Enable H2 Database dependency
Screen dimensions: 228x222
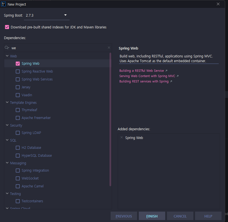click(x=18, y=148)
